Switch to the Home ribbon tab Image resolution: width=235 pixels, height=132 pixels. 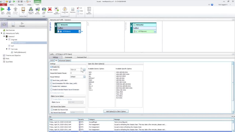coord(12,5)
